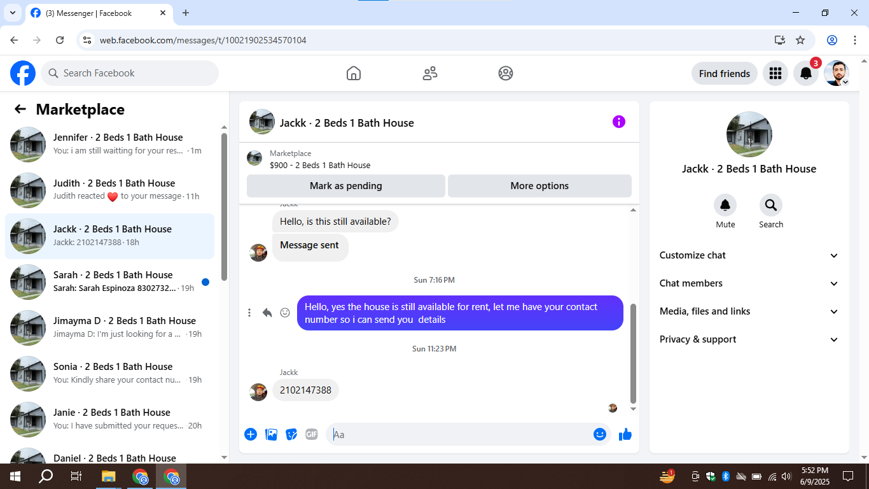
Task: Open Sonia's 2 Beds 1 Bath House chat
Action: 109,374
